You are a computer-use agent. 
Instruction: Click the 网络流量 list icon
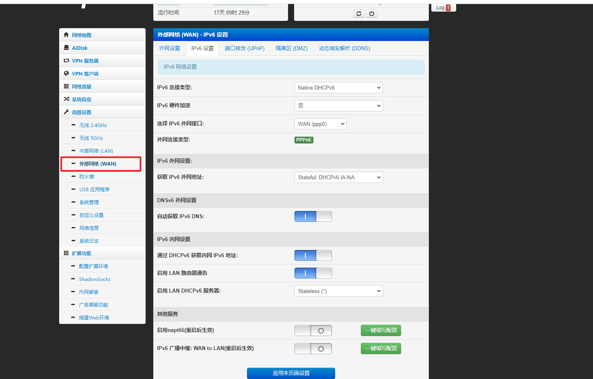pyautogui.click(x=66, y=86)
